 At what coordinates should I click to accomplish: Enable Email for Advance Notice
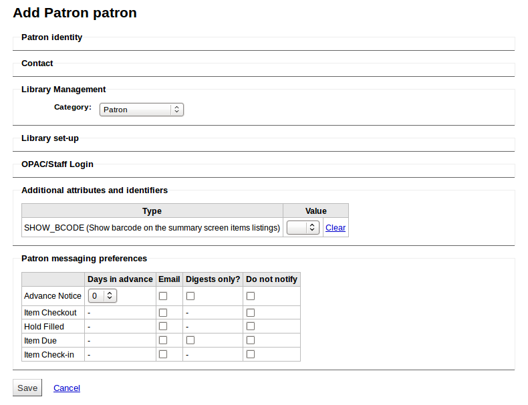(x=163, y=296)
